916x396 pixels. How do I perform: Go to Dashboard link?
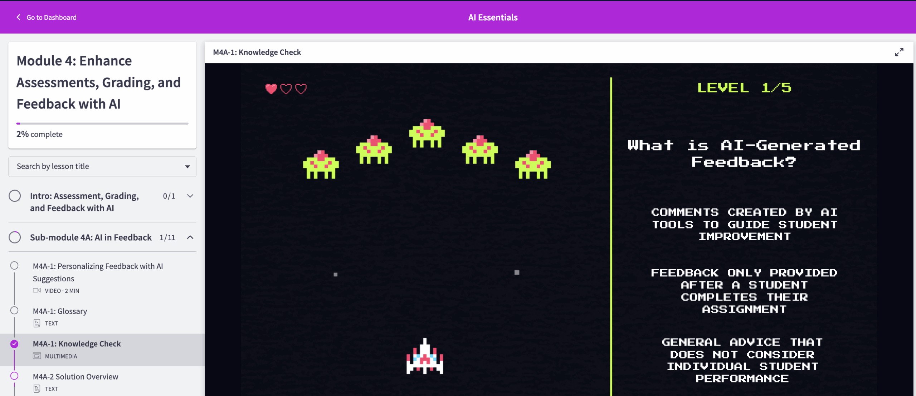[51, 17]
